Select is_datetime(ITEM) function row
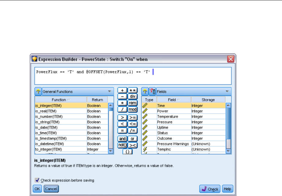The width and height of the screenshot is (282, 196). pos(72,144)
